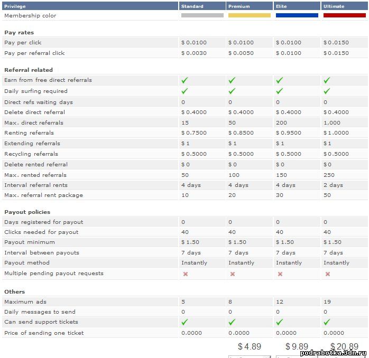Image resolution: width=369 pixels, height=358 pixels.
Task: Click the 'Membership color' row label
Action: 30,16
